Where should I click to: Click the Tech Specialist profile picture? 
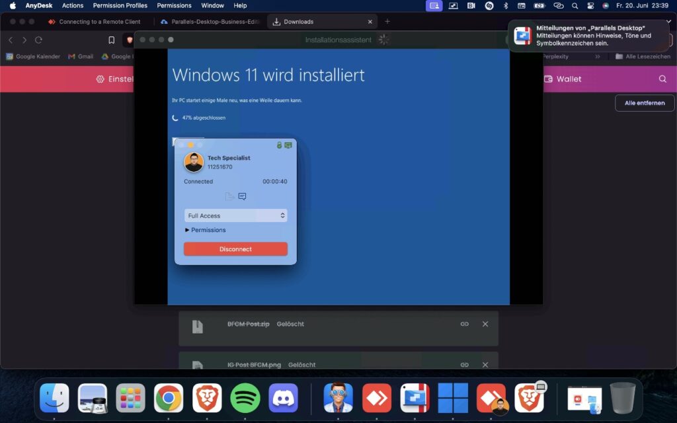tap(194, 162)
